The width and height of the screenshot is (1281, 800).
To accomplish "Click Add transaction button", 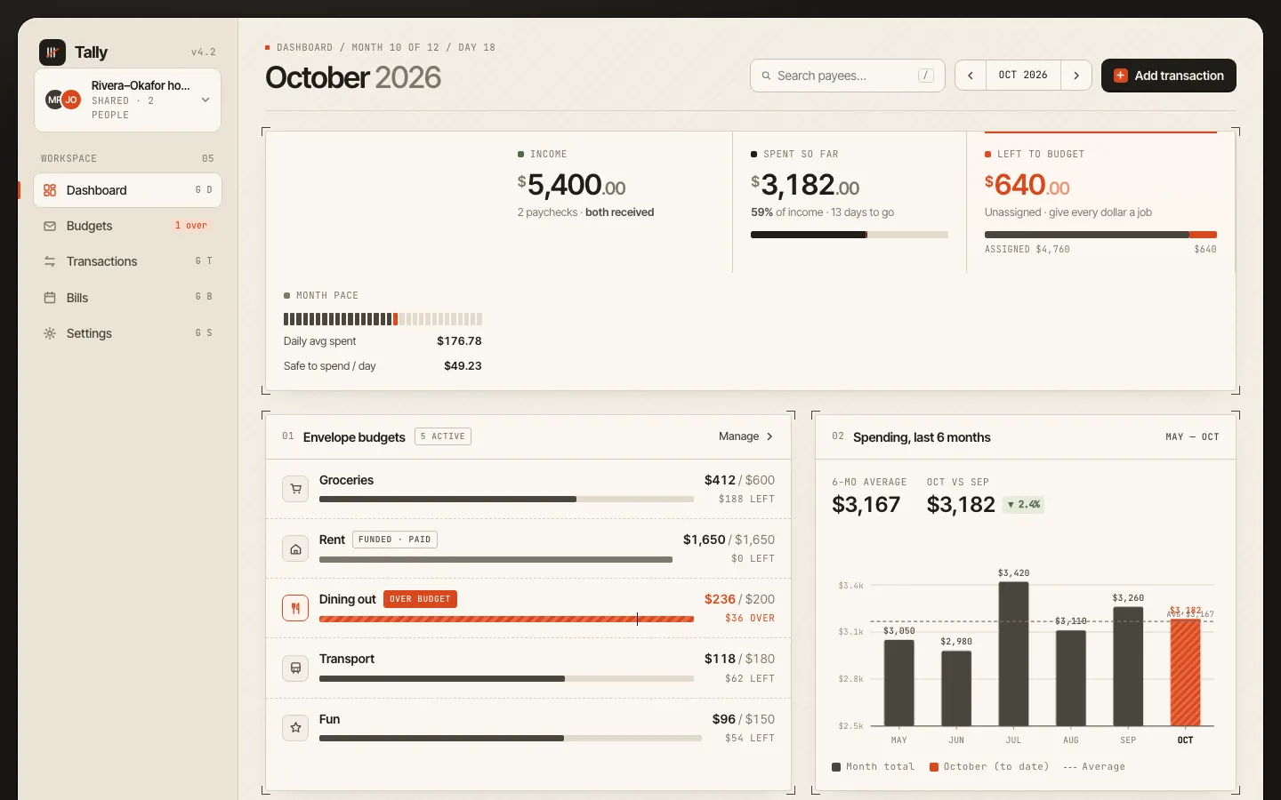I will point(1169,76).
